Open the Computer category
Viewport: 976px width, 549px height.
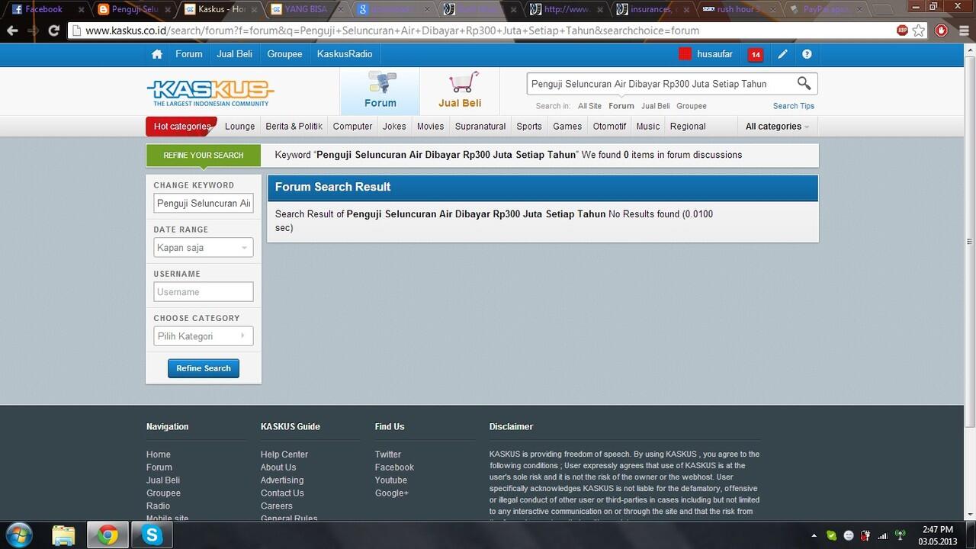coord(352,127)
